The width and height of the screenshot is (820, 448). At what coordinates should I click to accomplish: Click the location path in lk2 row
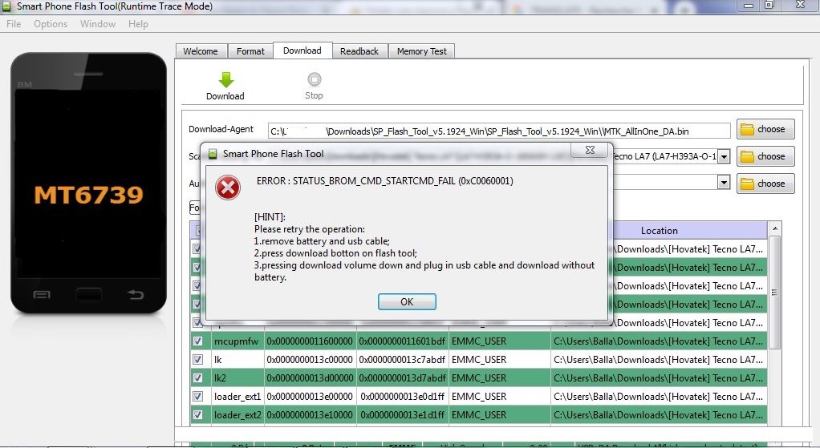(x=658, y=377)
